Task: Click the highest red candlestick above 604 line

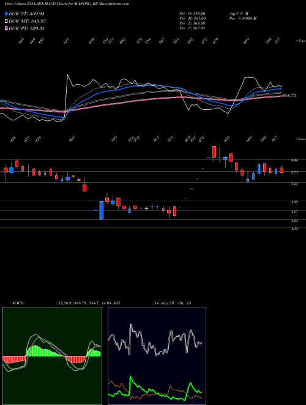Action: 214,152
